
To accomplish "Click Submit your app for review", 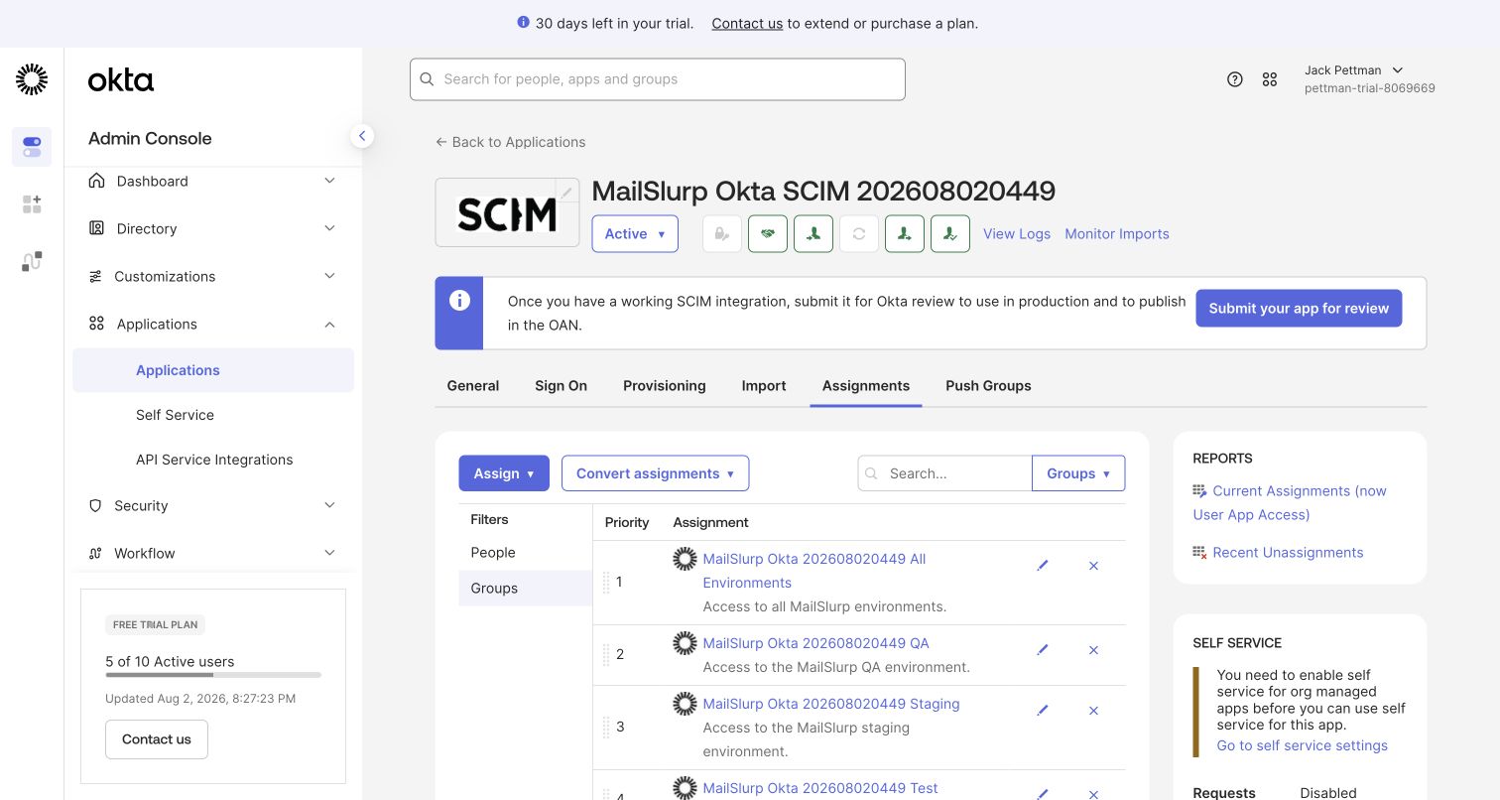I will (x=1299, y=308).
